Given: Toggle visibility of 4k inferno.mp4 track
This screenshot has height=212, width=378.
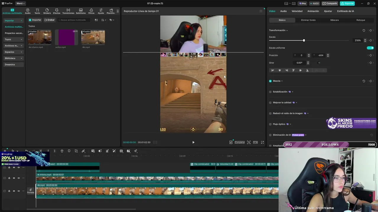Looking at the screenshot, I should (14, 178).
